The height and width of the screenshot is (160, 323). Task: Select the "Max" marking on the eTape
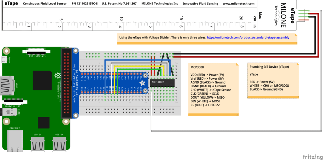260,15
